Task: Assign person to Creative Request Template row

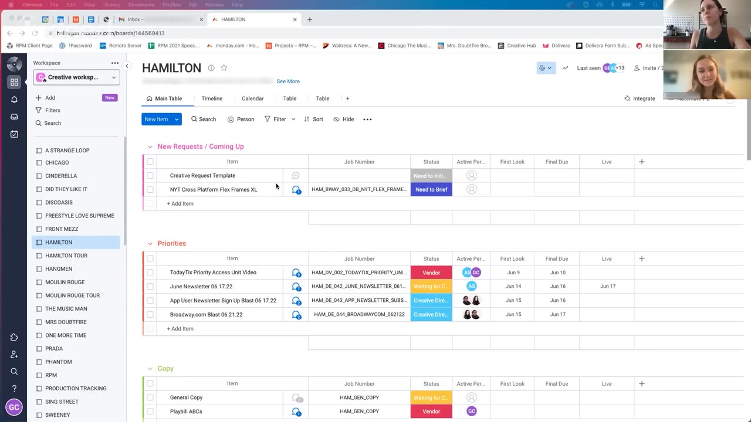Action: tap(471, 175)
